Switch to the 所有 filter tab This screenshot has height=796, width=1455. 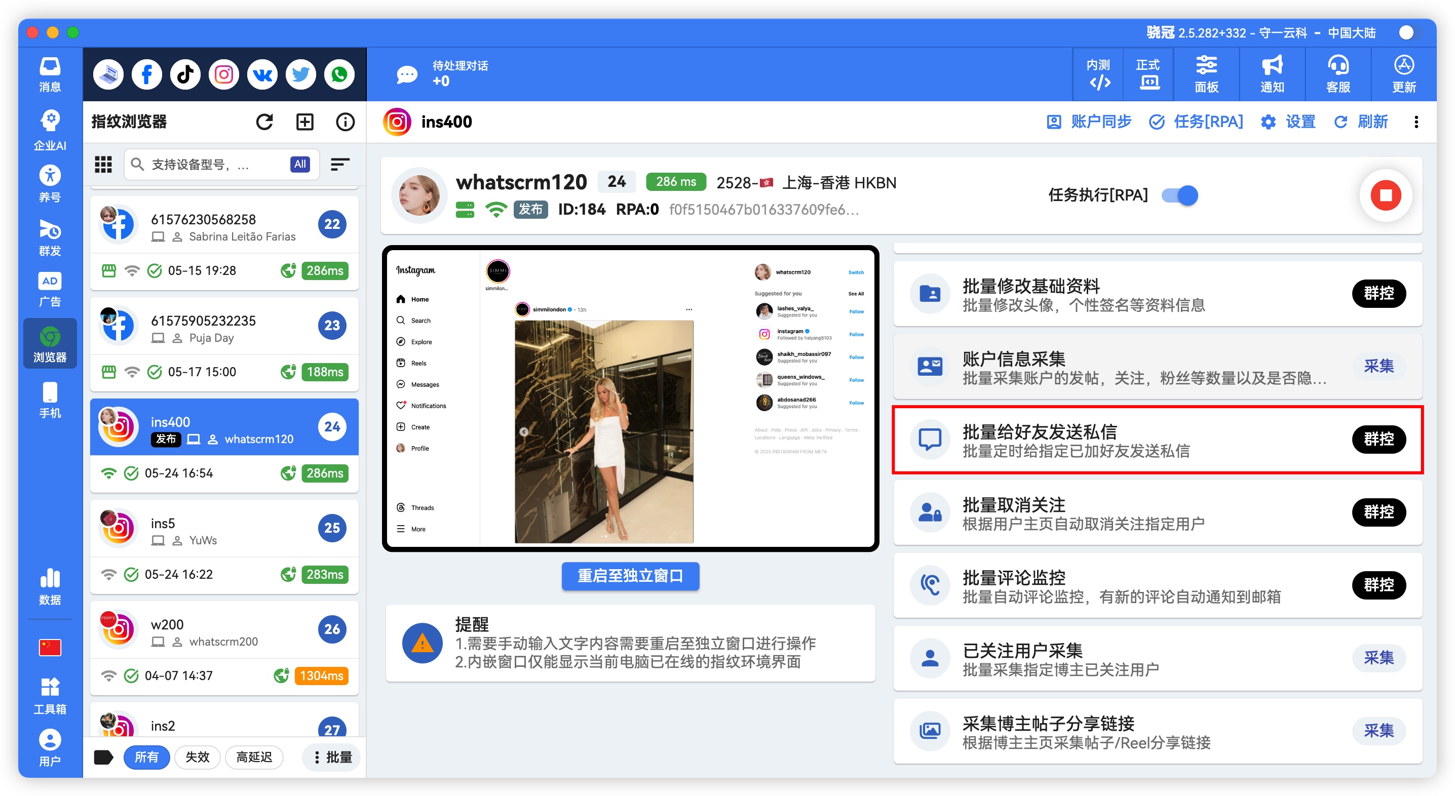[x=147, y=757]
